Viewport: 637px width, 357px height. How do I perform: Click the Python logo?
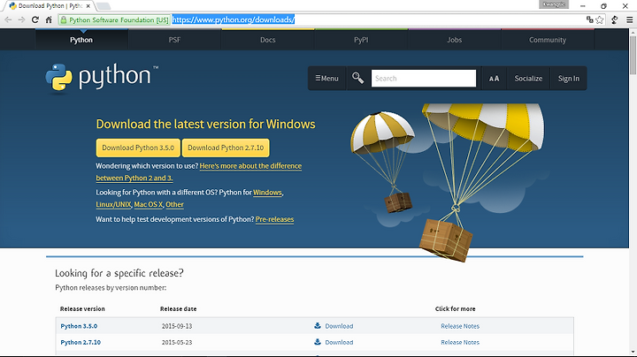(102, 77)
